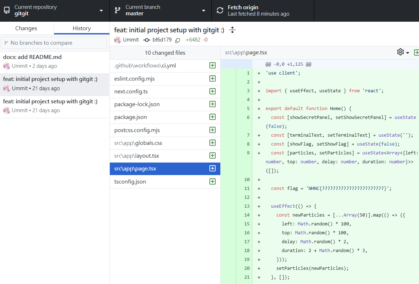Click the commit SHA text bf6d179

[162, 40]
